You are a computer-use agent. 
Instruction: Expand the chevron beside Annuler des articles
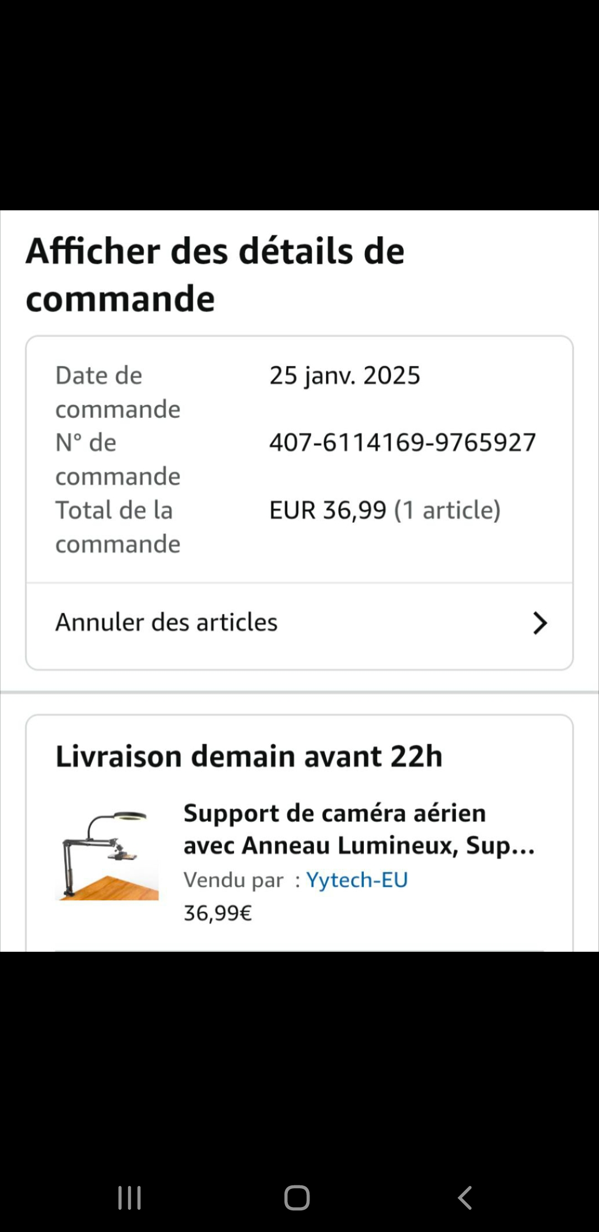click(x=540, y=623)
